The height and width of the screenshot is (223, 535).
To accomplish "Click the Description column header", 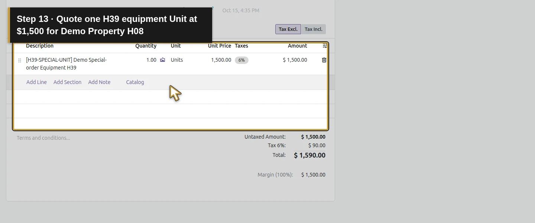I will 40,46.
